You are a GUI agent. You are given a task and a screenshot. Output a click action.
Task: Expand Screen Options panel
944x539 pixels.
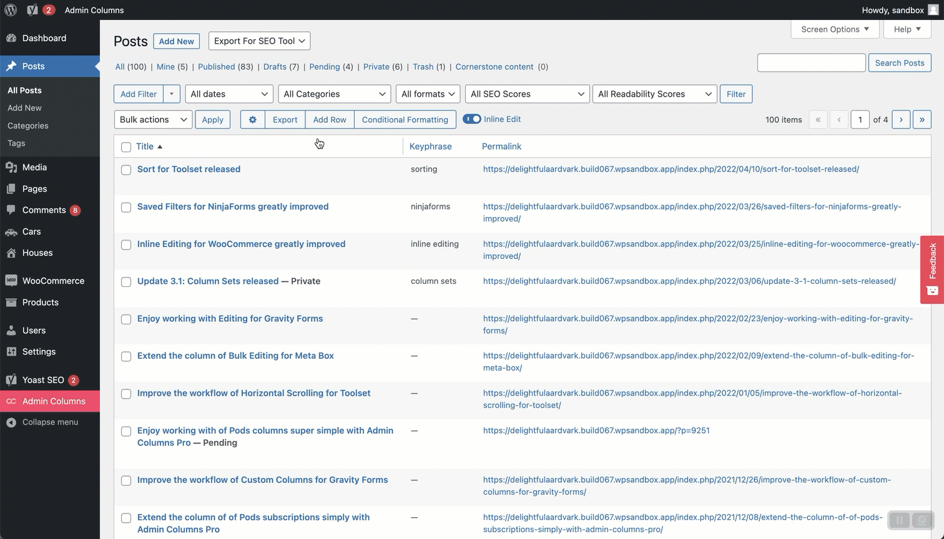coord(835,29)
